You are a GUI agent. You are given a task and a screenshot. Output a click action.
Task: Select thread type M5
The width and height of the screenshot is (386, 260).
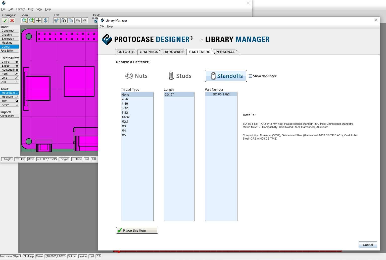click(137, 135)
